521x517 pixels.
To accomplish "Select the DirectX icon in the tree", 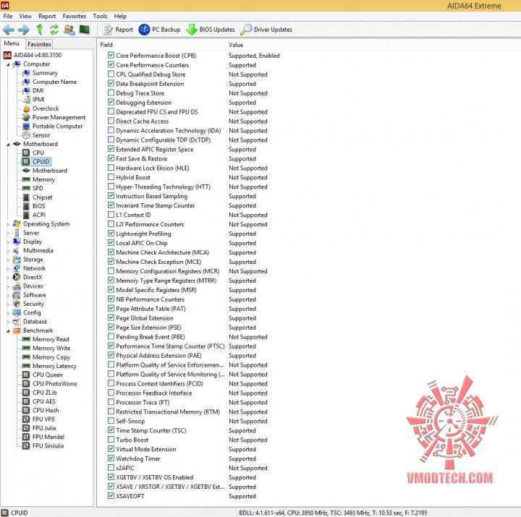I will [17, 277].
